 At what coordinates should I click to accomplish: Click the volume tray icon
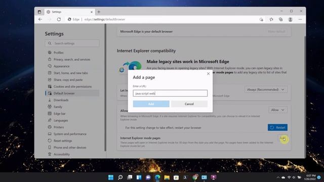pos(294,177)
